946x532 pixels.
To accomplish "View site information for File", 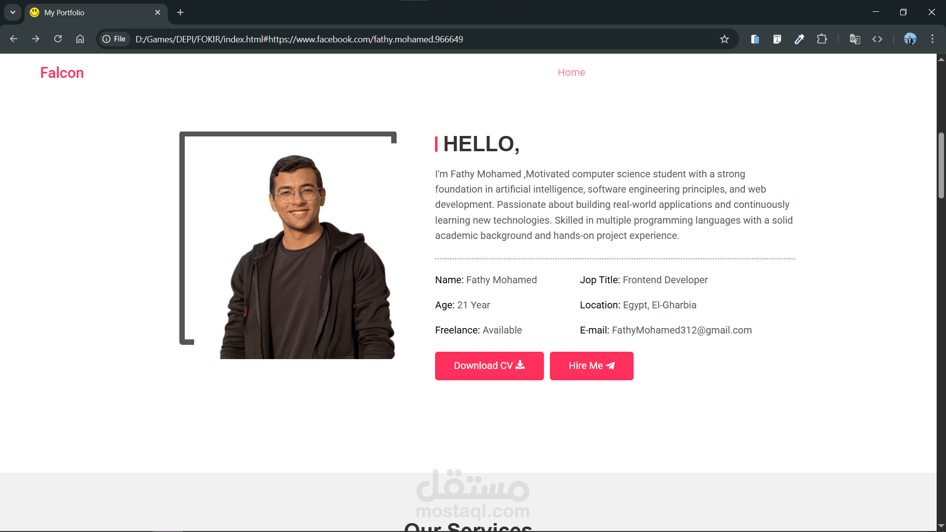I will coord(114,39).
